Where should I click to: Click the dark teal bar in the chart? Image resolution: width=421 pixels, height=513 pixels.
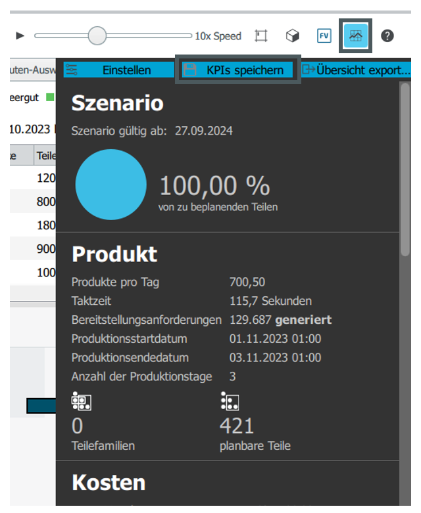coord(41,406)
